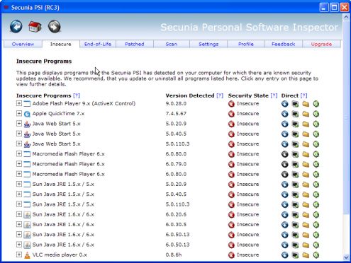Go forward with the gray forward arrow

(55, 26)
